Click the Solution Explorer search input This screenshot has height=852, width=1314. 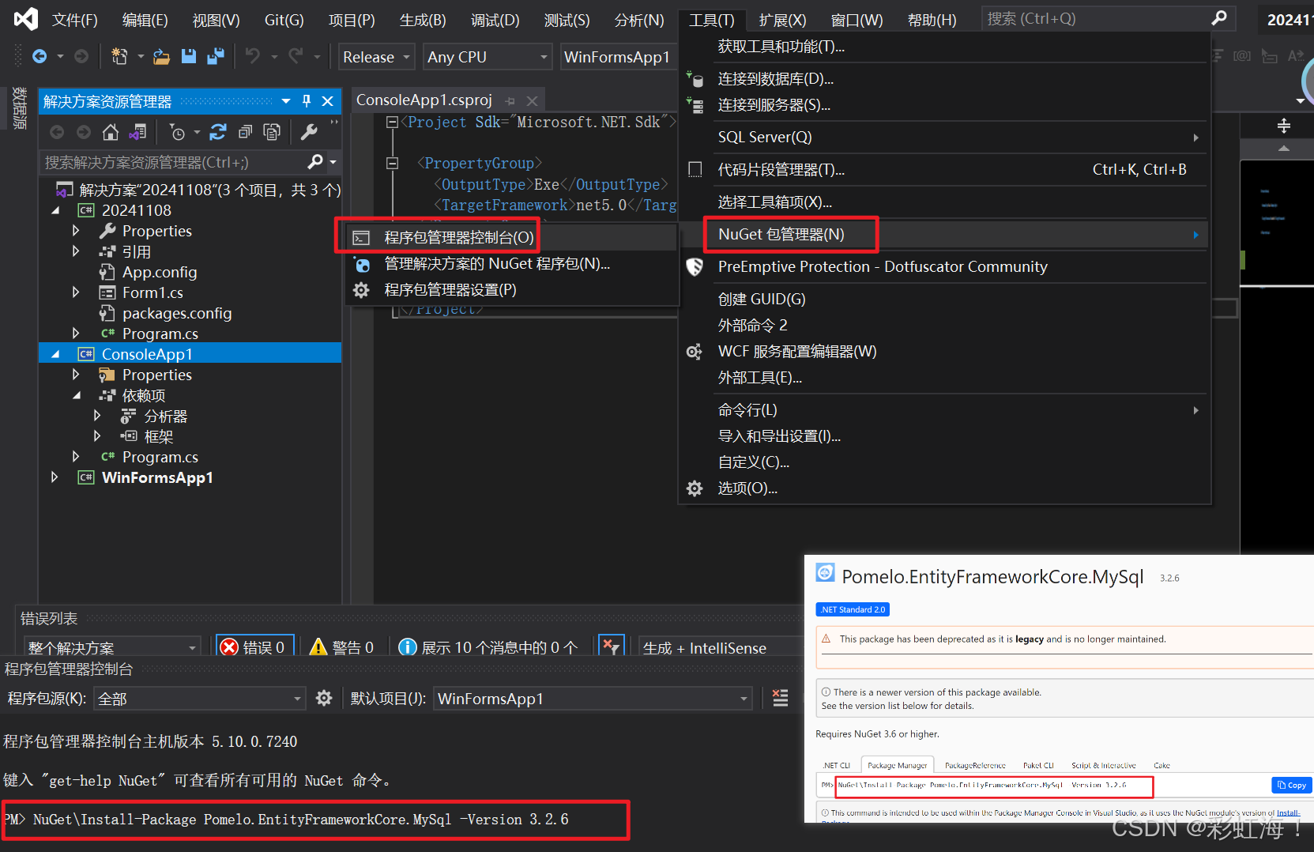pos(174,162)
